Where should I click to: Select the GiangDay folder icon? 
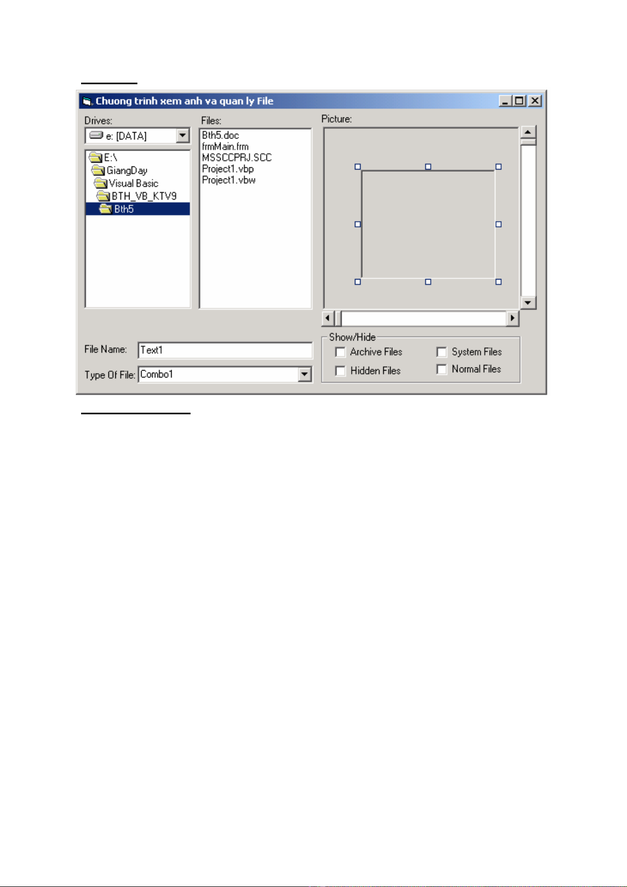pos(98,170)
